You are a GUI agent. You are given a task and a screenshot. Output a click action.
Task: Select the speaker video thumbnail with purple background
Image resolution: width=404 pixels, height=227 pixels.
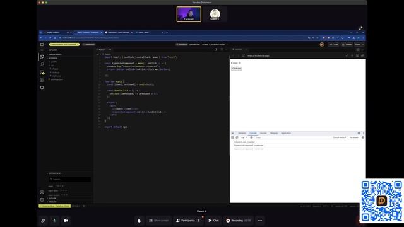[x=189, y=14]
